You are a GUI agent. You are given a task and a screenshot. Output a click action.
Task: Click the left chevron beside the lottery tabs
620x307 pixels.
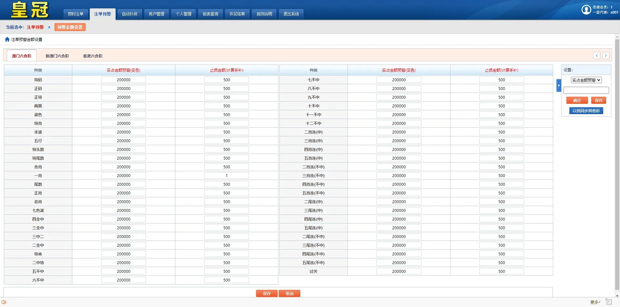[x=597, y=55]
